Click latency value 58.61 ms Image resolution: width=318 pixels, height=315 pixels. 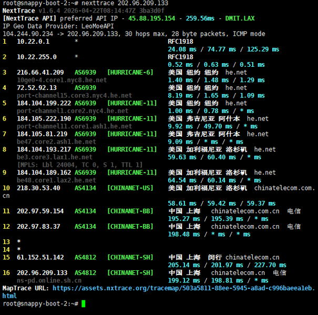[x=182, y=204]
